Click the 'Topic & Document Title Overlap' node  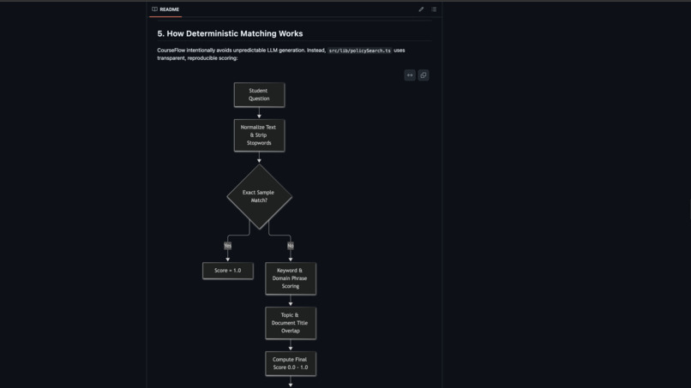pyautogui.click(x=291, y=323)
